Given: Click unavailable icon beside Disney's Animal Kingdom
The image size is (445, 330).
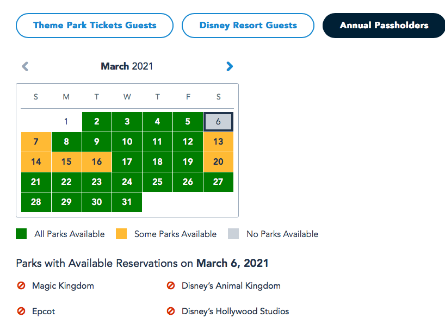Looking at the screenshot, I should [x=171, y=285].
